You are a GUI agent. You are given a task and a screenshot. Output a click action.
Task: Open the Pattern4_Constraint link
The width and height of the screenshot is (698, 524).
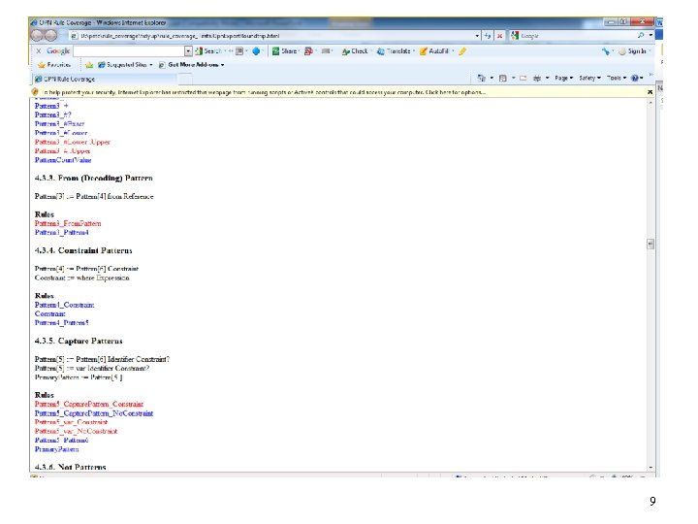coord(64,305)
